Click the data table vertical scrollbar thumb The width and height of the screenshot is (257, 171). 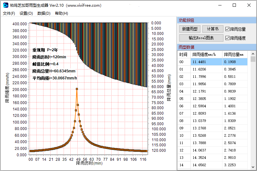coord(253,59)
